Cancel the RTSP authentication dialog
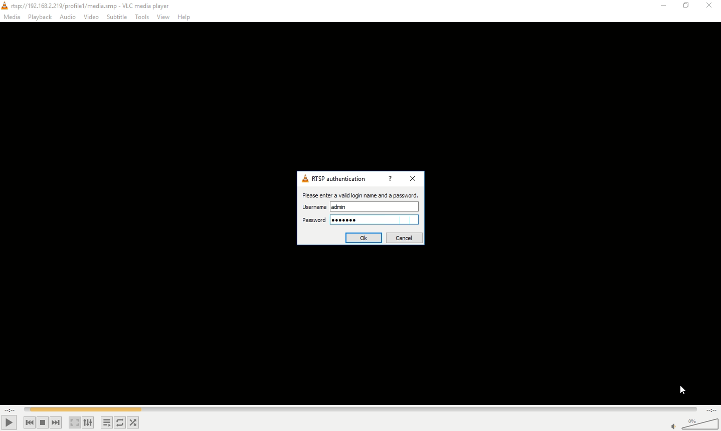 (x=404, y=238)
